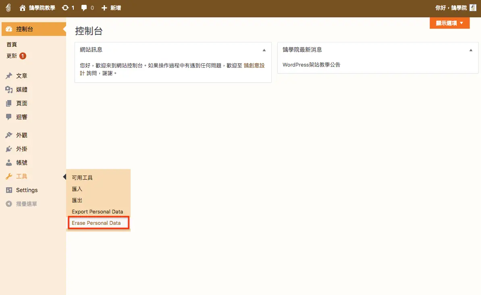
Task: Open the comments bubble icon in the admin bar
Action: click(84, 8)
